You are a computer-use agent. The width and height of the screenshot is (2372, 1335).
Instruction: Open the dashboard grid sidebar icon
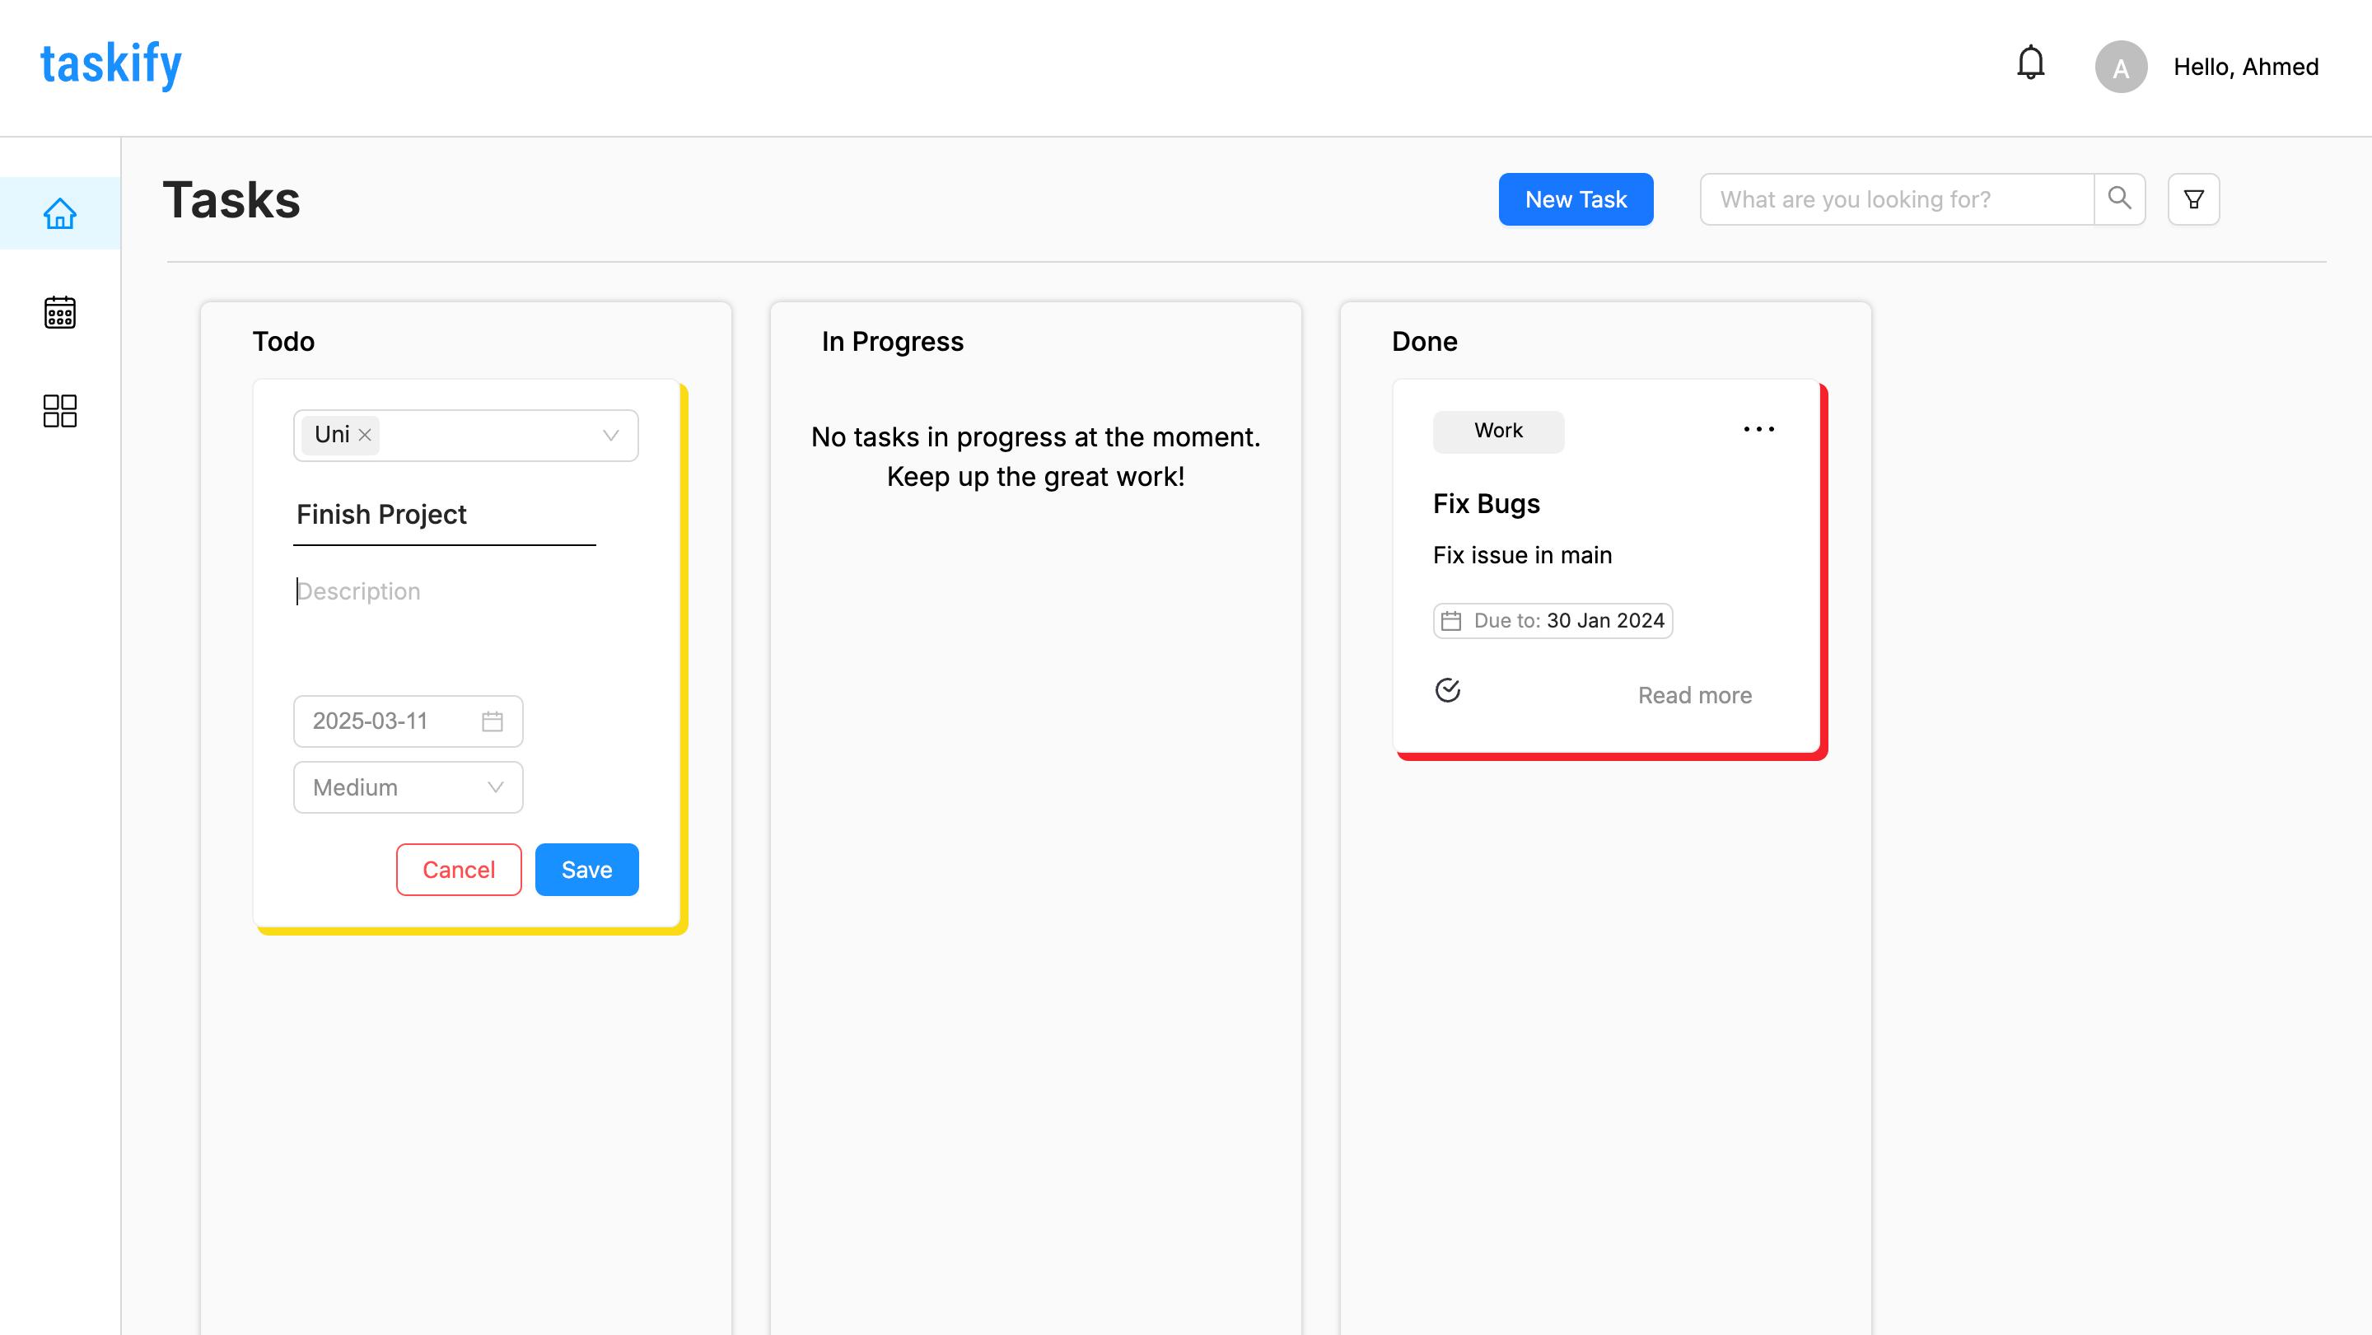pyautogui.click(x=60, y=411)
